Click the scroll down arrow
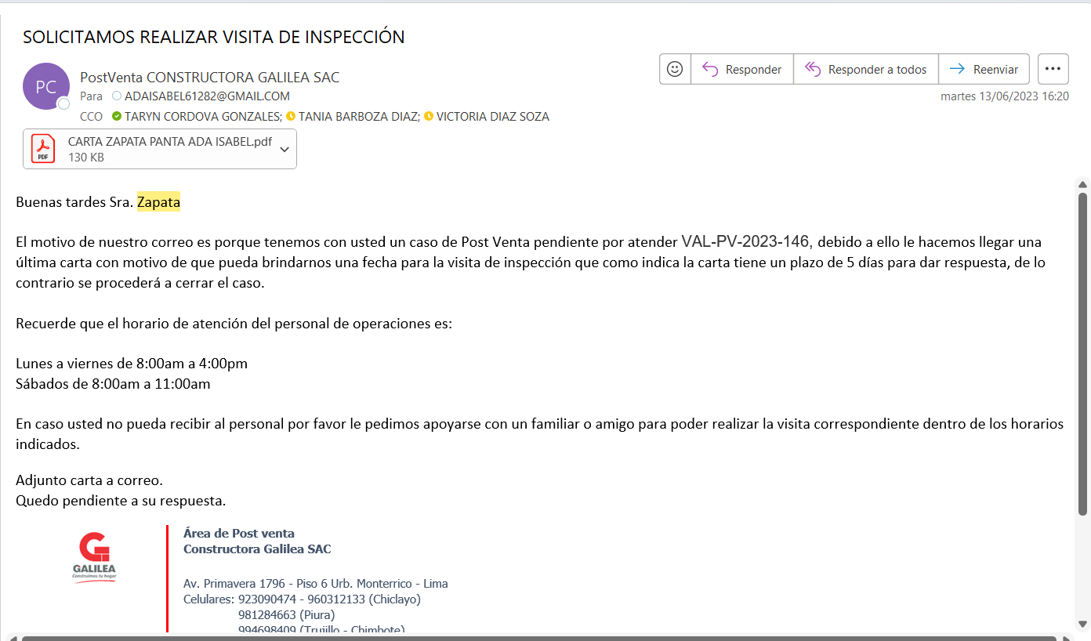Image resolution: width=1091 pixels, height=641 pixels. [x=1082, y=624]
